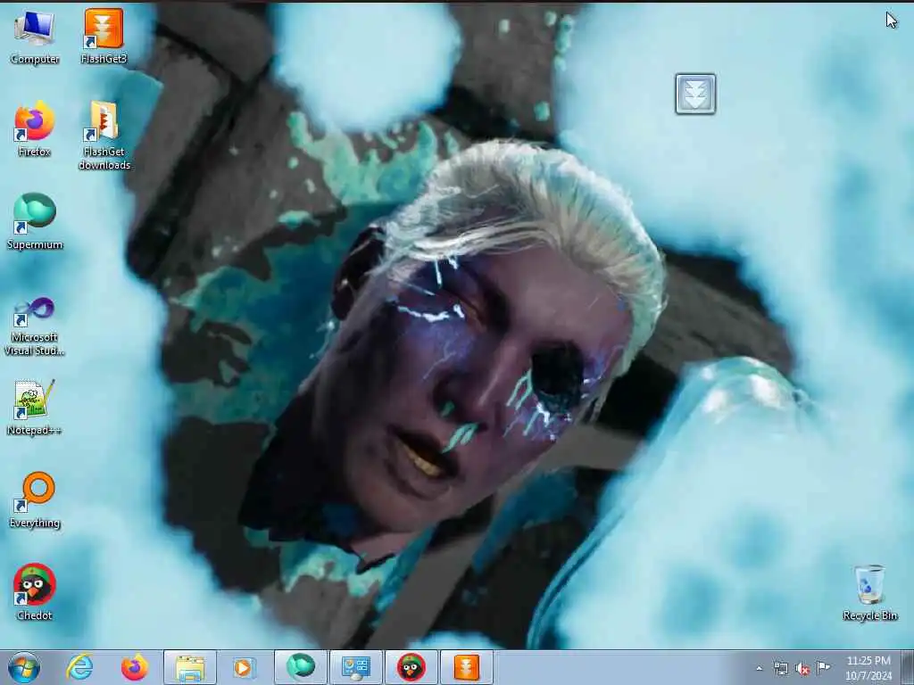Launch Internet Explorer from the taskbar
The width and height of the screenshot is (914, 685).
click(79, 667)
